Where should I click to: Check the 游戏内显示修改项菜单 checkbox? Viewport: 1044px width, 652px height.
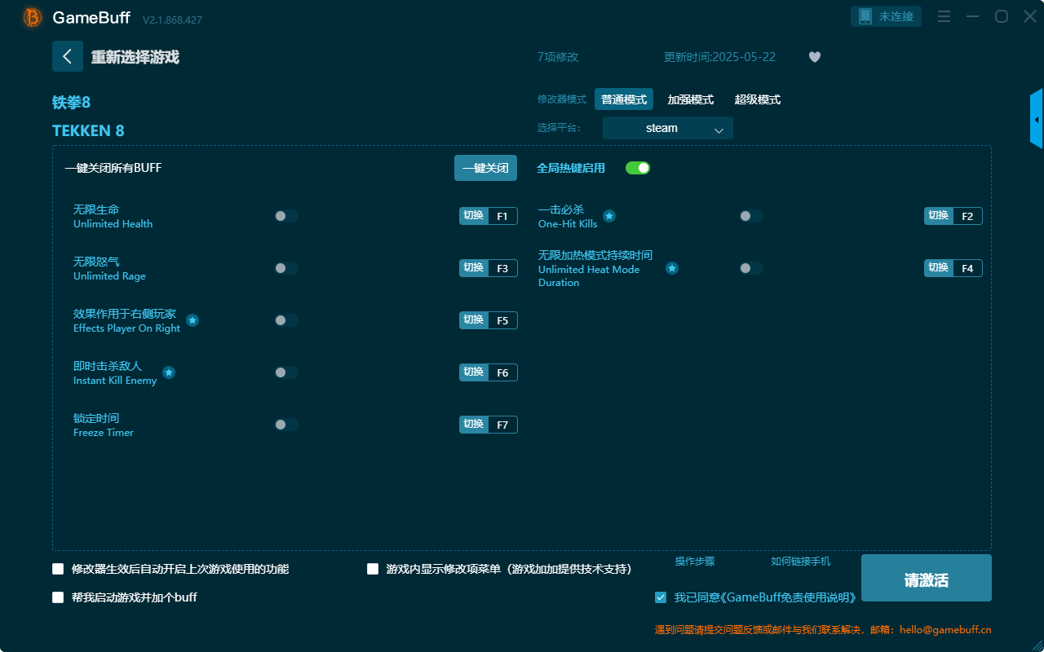pyautogui.click(x=371, y=569)
